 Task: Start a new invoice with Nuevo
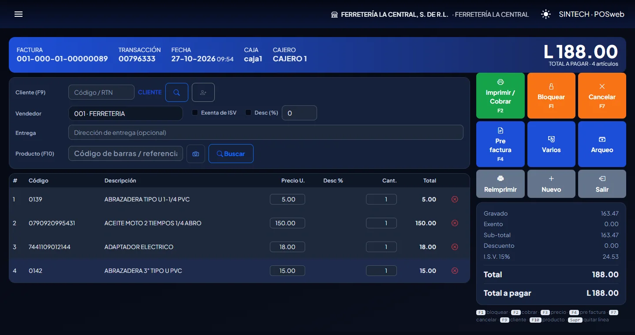coord(551,184)
